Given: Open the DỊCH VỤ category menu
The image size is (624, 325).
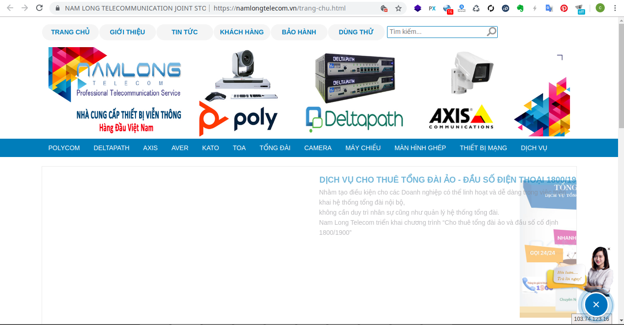Looking at the screenshot, I should point(534,148).
